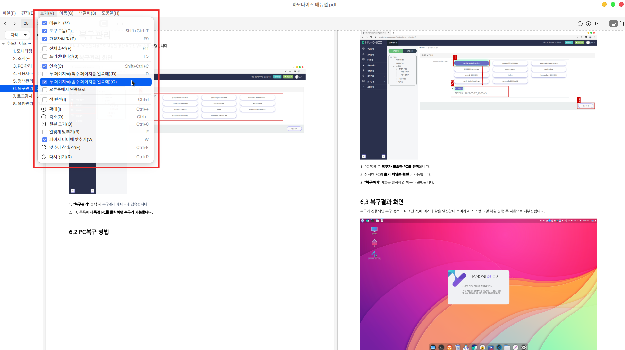
Task: Go back with the left arrow toolbar icon
Action: [6, 24]
